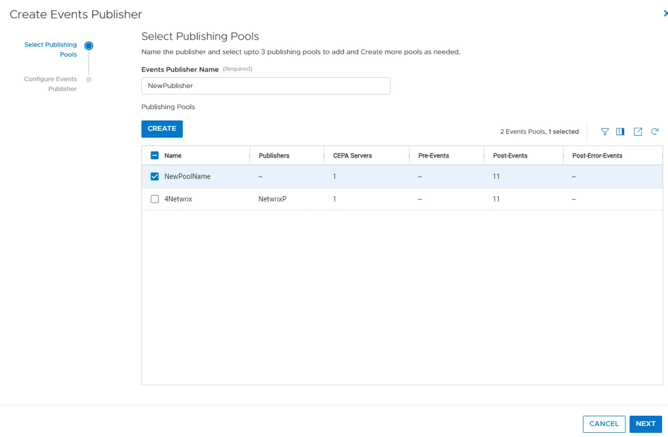Open the table filter icon
The width and height of the screenshot is (668, 437).
(605, 132)
